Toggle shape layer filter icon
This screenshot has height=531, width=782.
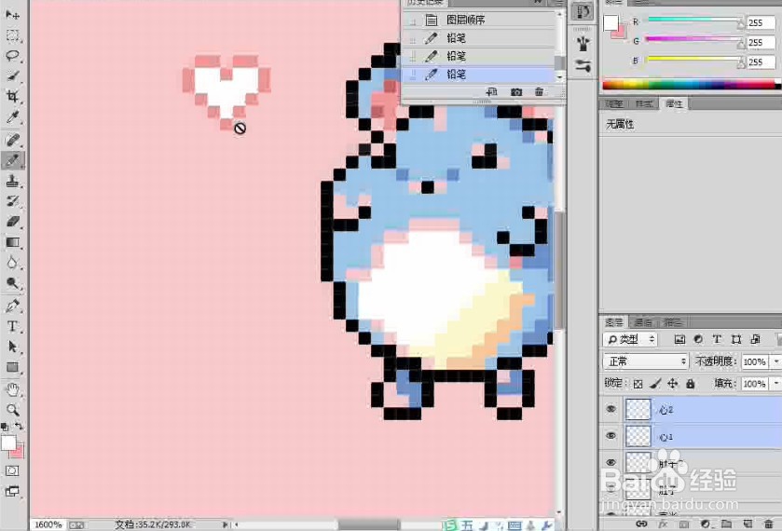tap(736, 339)
